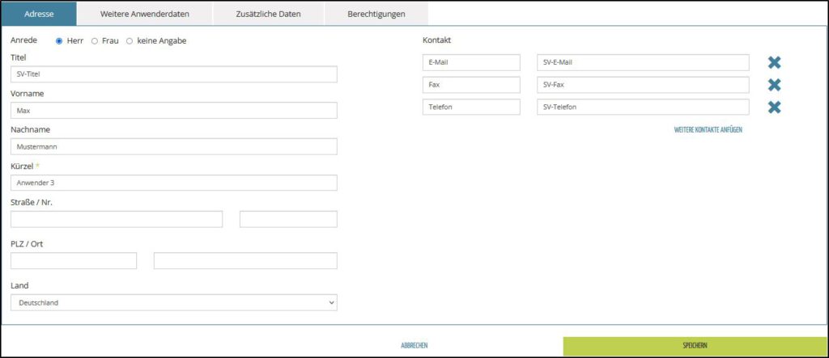This screenshot has width=829, height=358.
Task: Select the keine Angabe option
Action: click(x=130, y=41)
